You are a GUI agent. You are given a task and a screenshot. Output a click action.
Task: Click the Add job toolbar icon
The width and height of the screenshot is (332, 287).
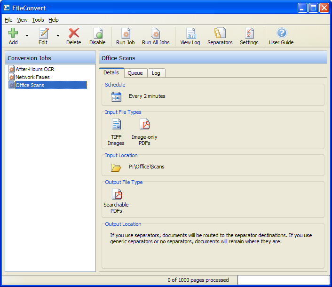coord(13,33)
